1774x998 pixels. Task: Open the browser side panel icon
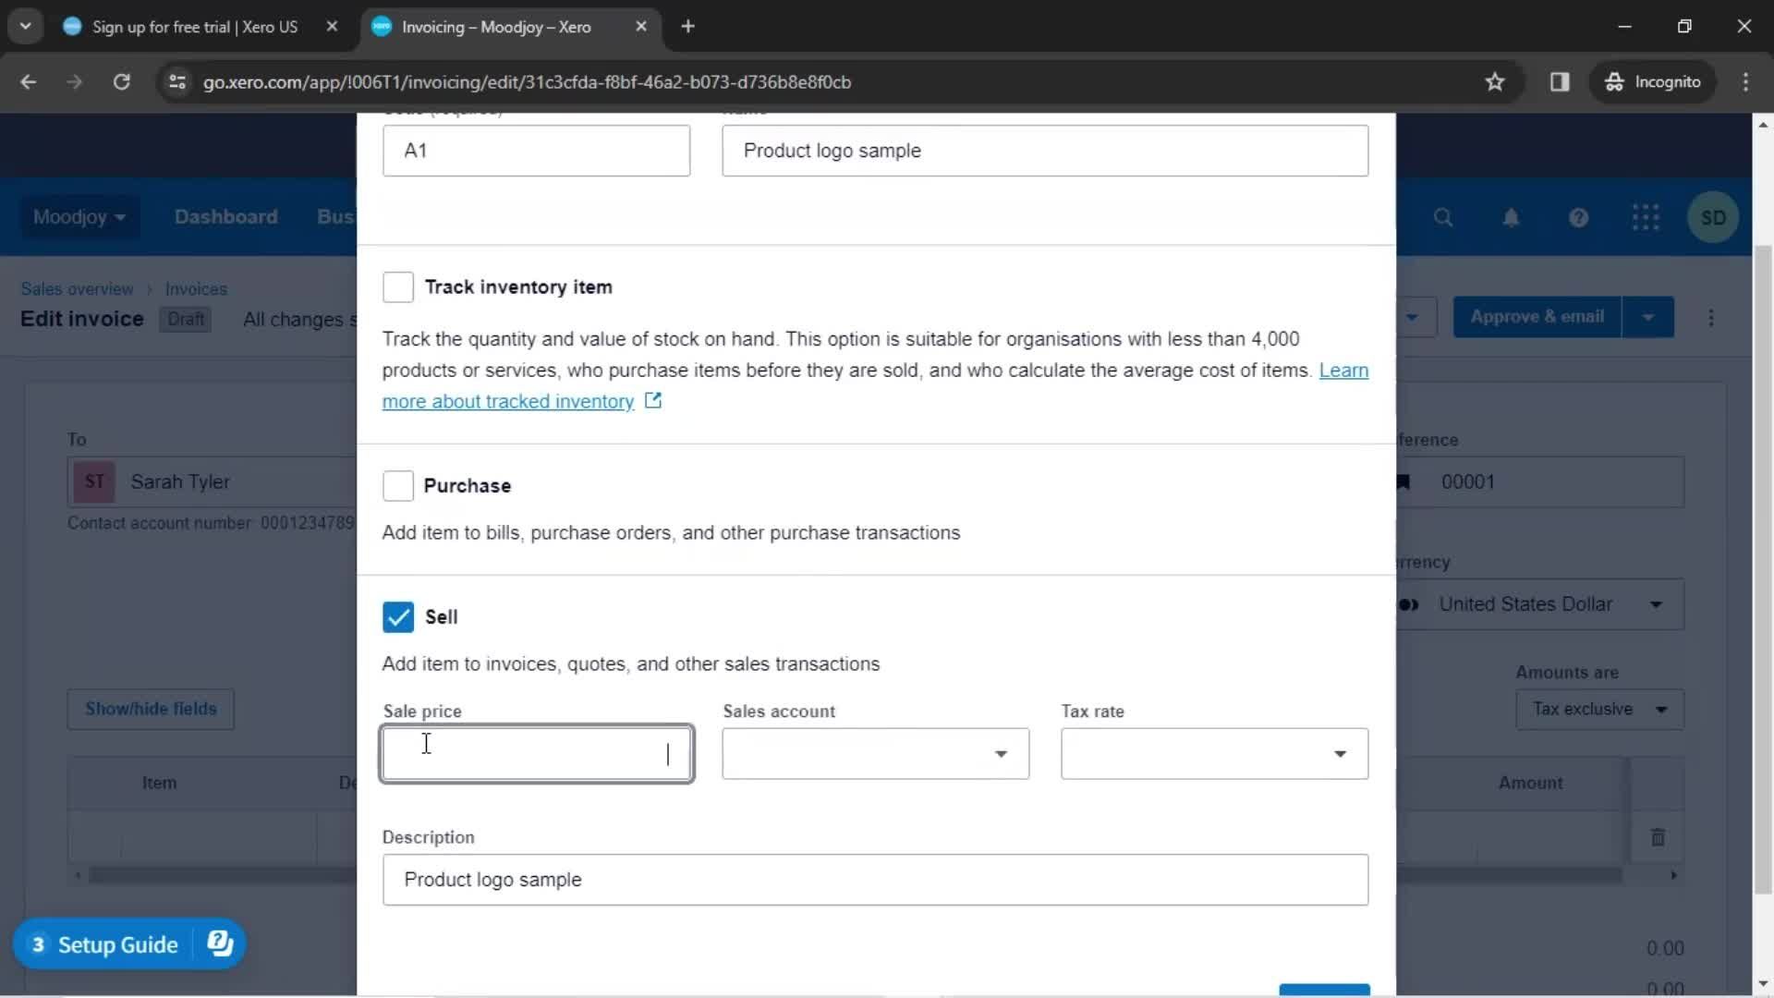pyautogui.click(x=1560, y=81)
